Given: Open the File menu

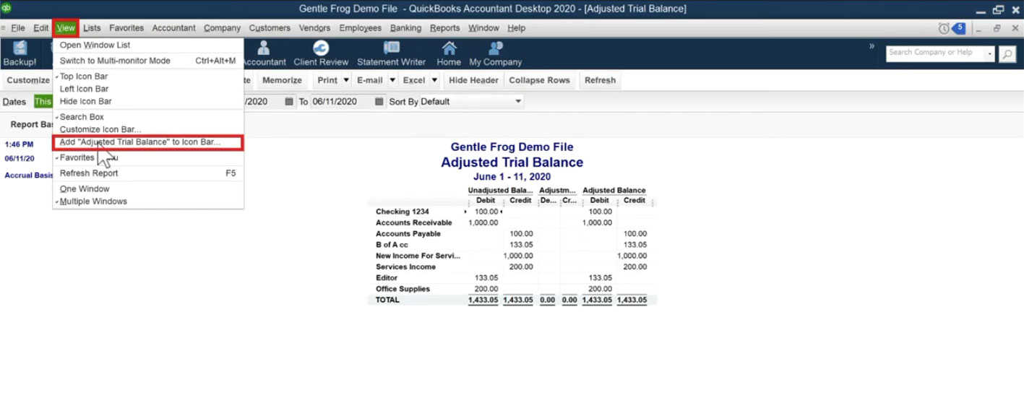Looking at the screenshot, I should point(18,28).
